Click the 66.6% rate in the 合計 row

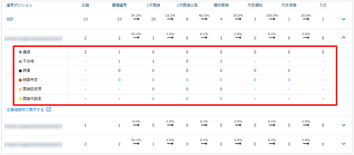pos(204,16)
